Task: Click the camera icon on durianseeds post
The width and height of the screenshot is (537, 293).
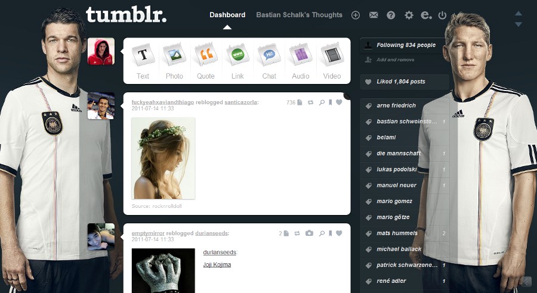Action: [309, 233]
